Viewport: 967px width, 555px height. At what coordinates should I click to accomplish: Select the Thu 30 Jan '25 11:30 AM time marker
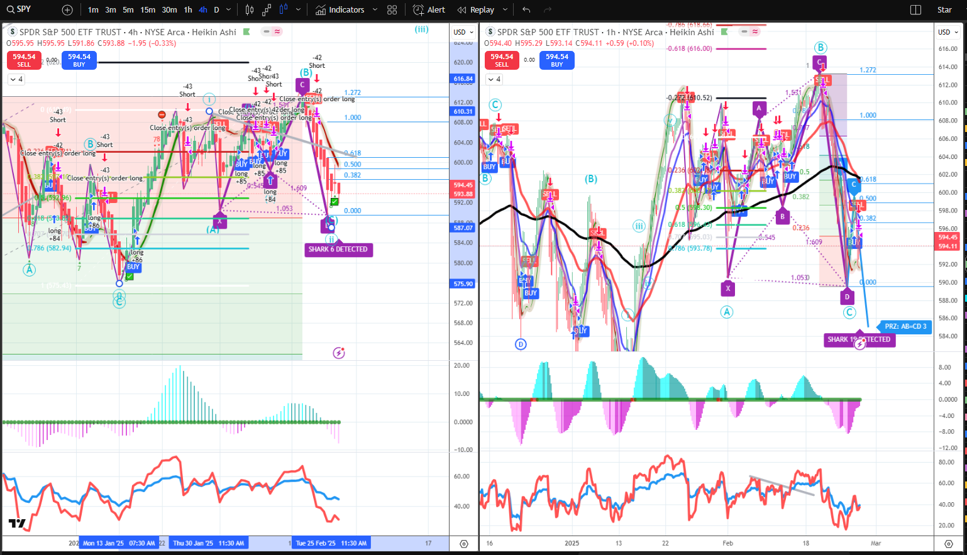(208, 543)
